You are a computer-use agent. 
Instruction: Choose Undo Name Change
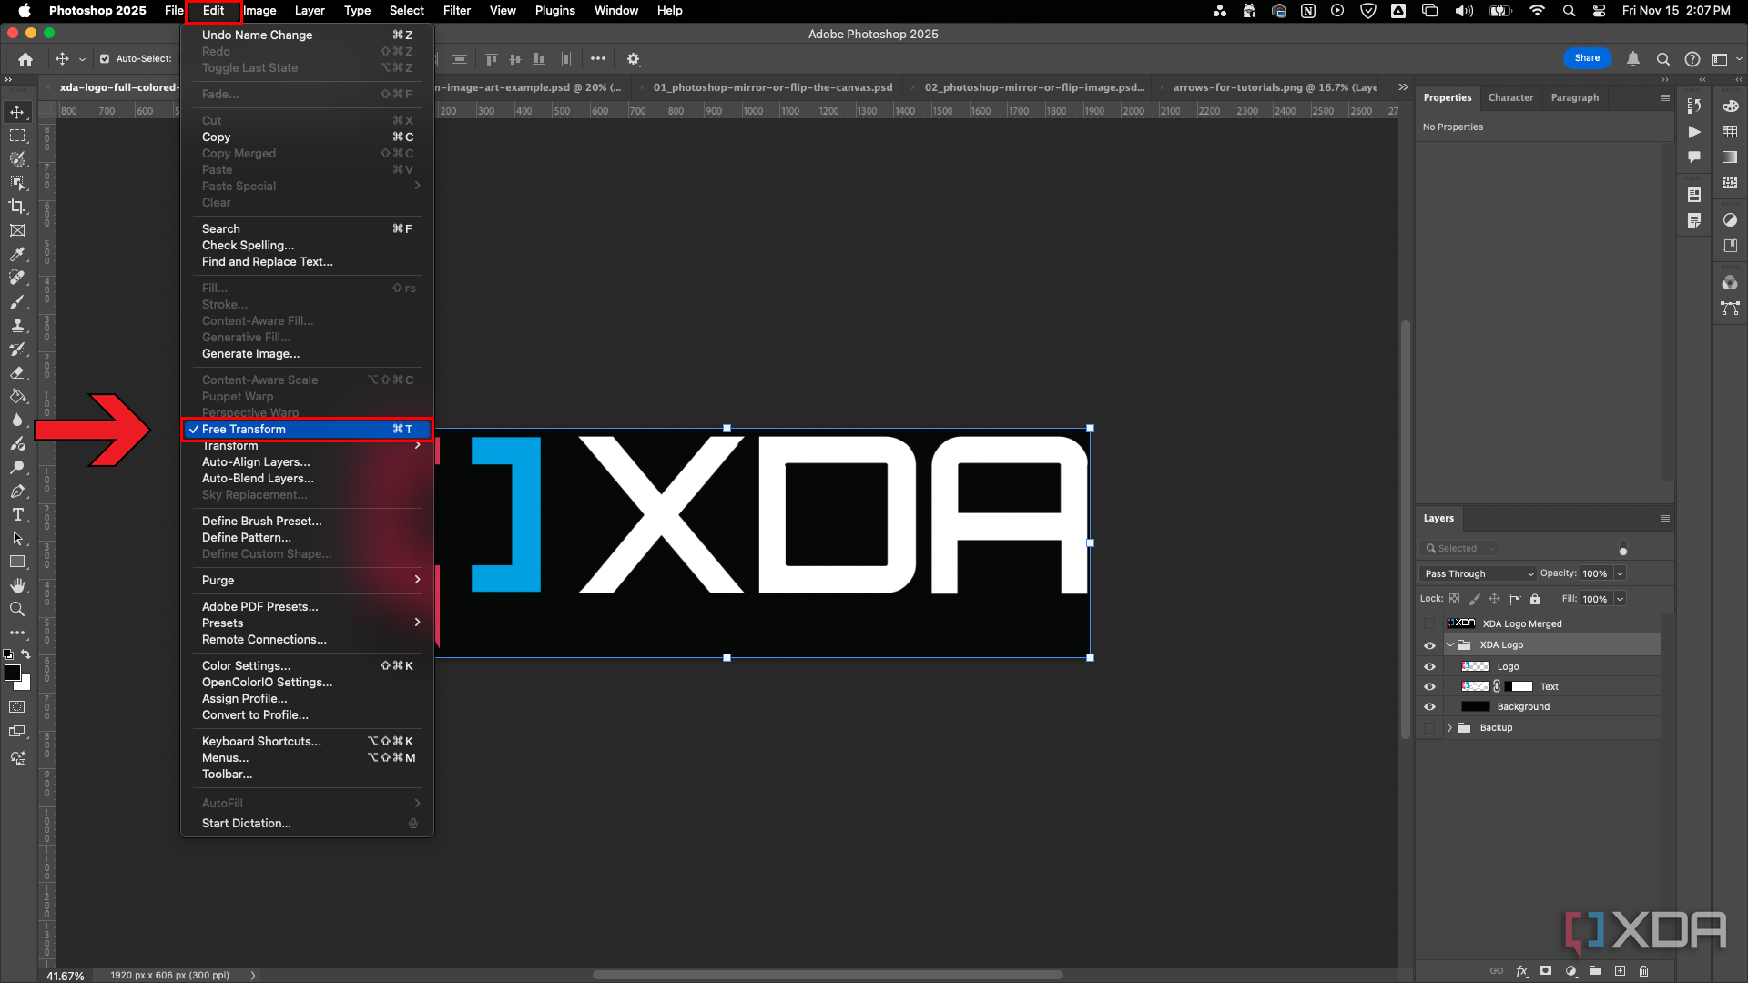pos(307,35)
